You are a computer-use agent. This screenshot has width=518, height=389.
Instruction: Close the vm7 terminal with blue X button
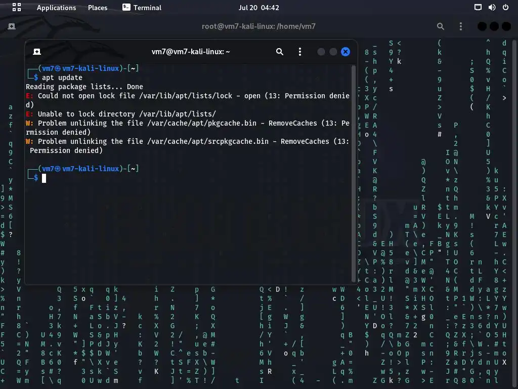pyautogui.click(x=345, y=52)
